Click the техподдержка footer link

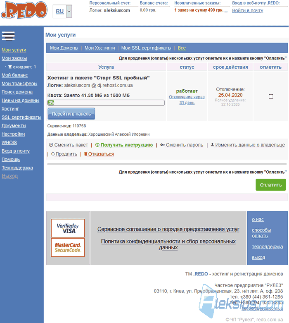click(x=268, y=246)
